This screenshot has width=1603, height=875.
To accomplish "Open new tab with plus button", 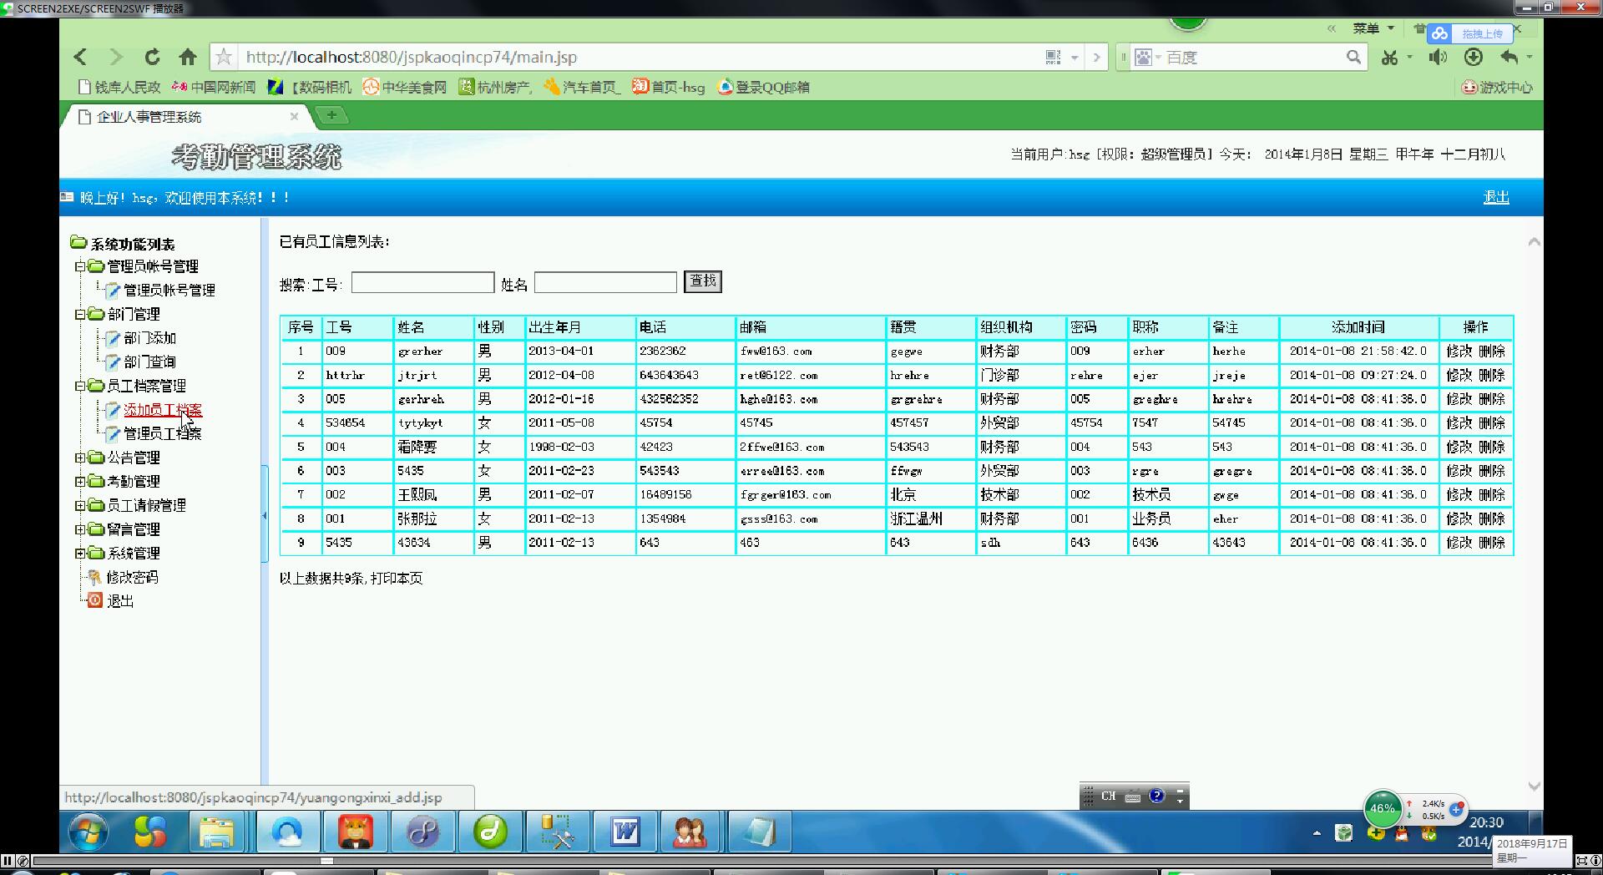I will (x=331, y=115).
